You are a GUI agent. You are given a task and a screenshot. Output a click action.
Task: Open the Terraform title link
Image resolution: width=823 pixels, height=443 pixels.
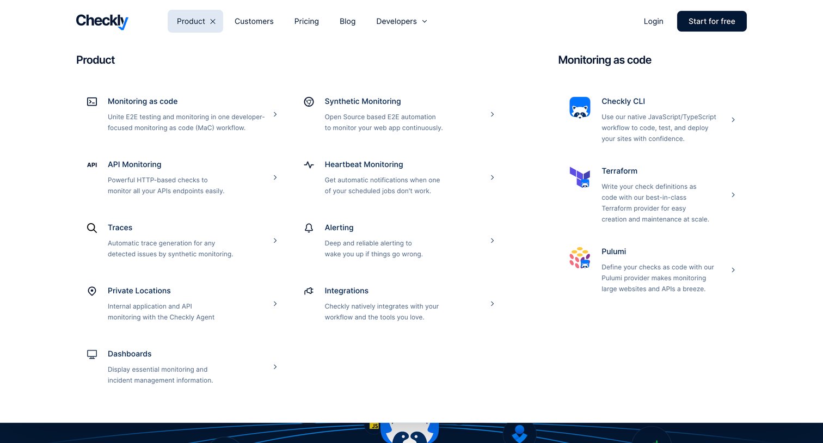(619, 171)
